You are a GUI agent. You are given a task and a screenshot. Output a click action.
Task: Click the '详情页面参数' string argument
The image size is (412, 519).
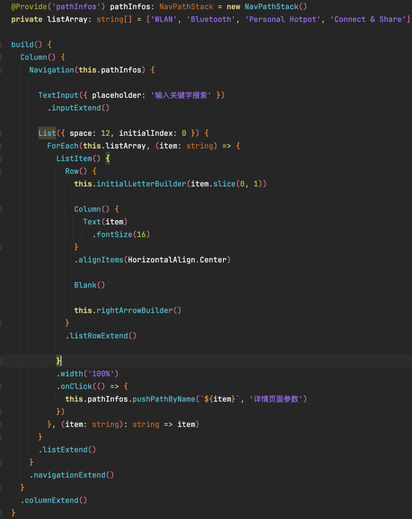276,399
